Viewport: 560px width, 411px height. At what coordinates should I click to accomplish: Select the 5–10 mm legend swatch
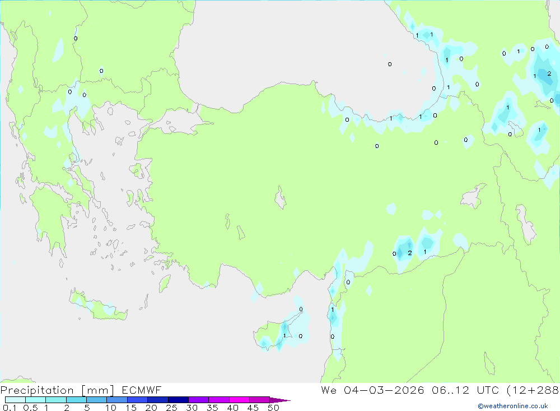click(97, 400)
